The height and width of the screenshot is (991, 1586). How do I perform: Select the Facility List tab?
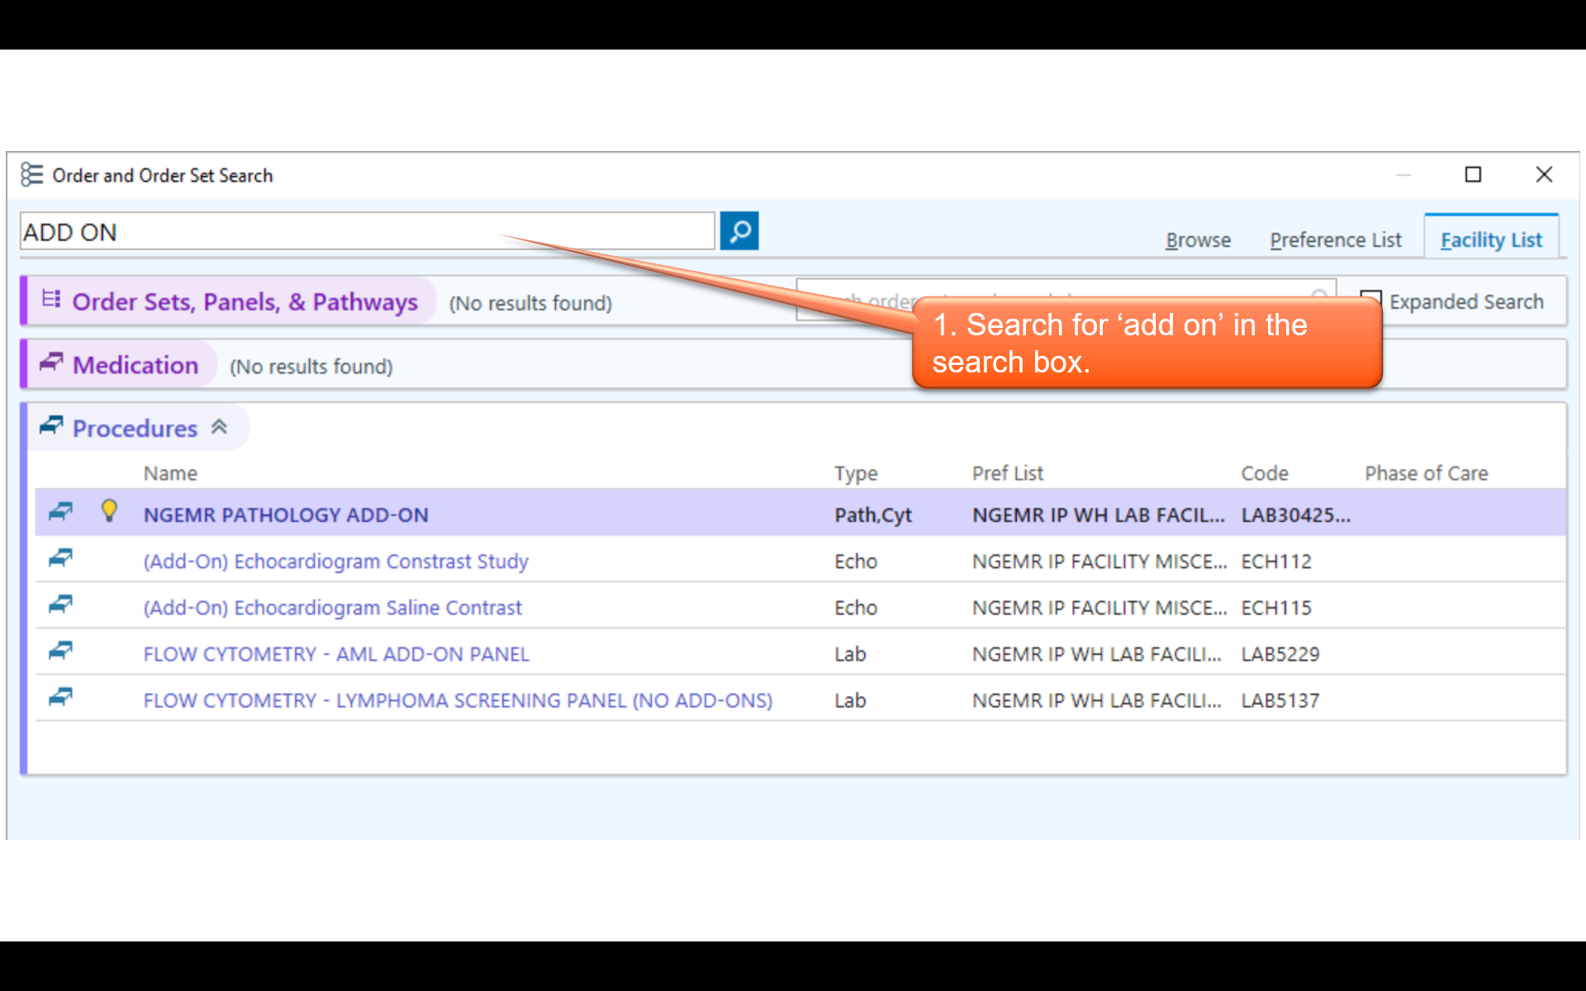(x=1490, y=240)
